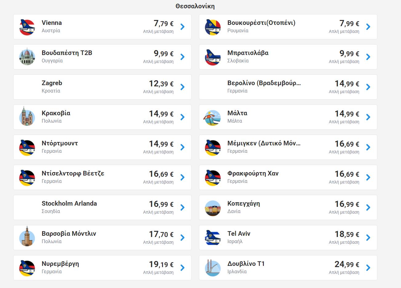Select the Βερολίνο (Βραδεμβούρ... destination
Screen dimensions: 401x288
pos(264,83)
